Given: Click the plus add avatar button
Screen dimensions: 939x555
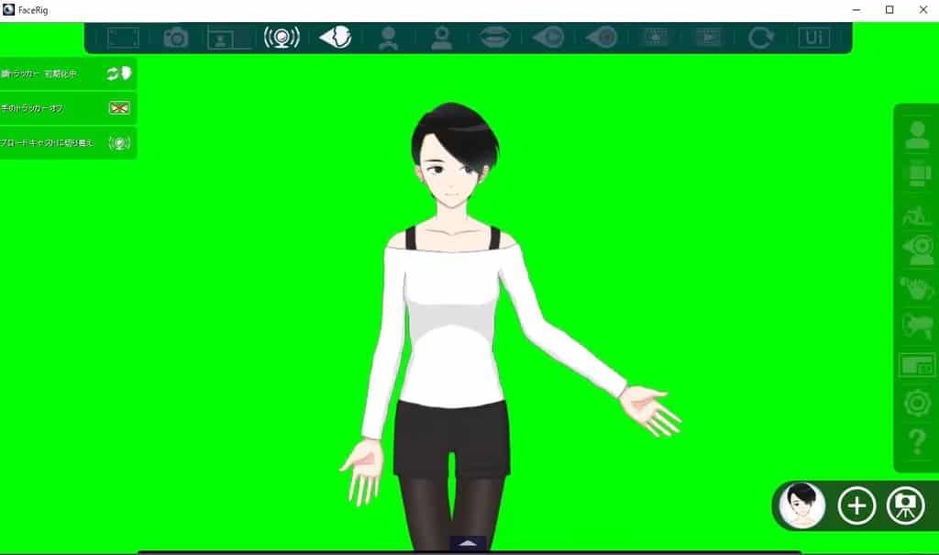Looking at the screenshot, I should [x=856, y=505].
